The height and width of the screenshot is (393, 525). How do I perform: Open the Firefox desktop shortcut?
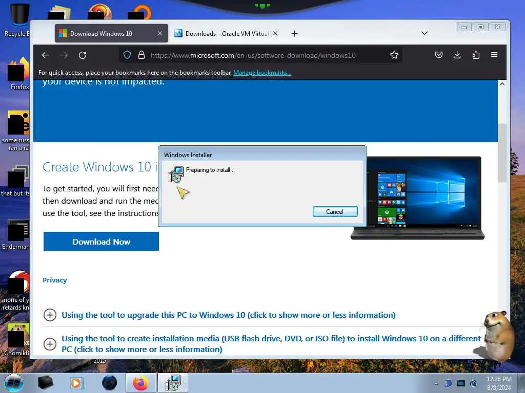coord(18,74)
